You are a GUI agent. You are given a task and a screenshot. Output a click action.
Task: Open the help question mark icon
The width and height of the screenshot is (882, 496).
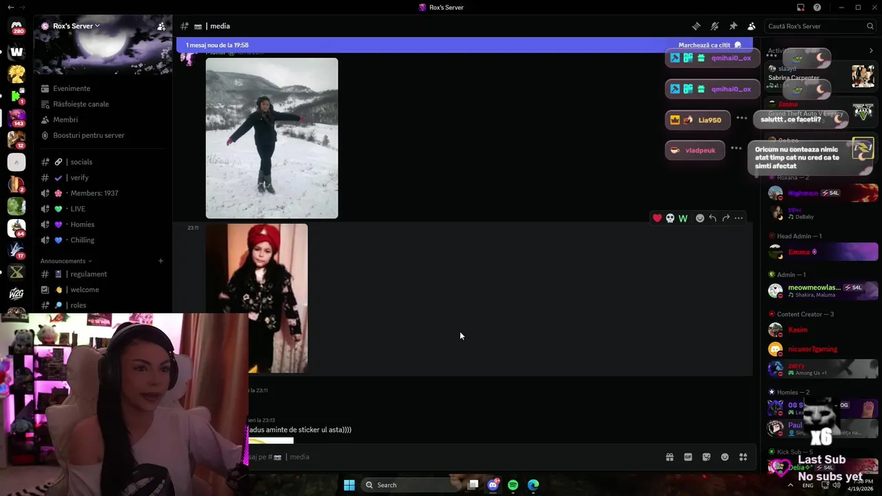817,8
